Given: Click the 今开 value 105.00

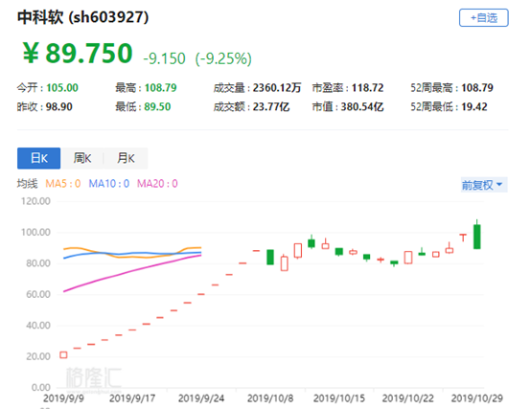Looking at the screenshot, I should [x=62, y=88].
